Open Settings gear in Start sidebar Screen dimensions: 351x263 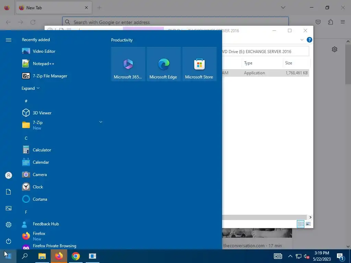point(9,225)
